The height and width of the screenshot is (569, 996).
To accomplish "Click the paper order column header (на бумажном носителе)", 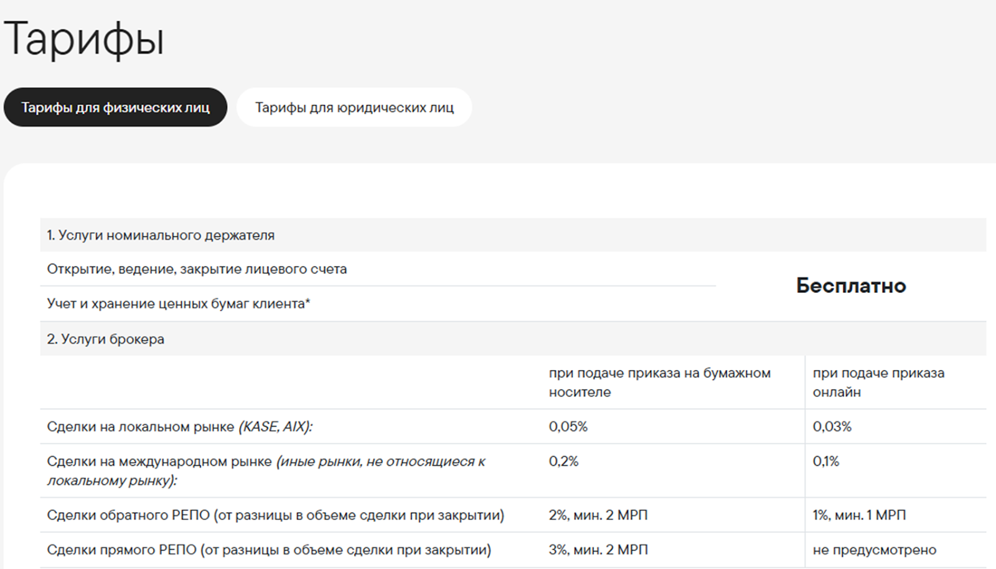I will tap(659, 382).
